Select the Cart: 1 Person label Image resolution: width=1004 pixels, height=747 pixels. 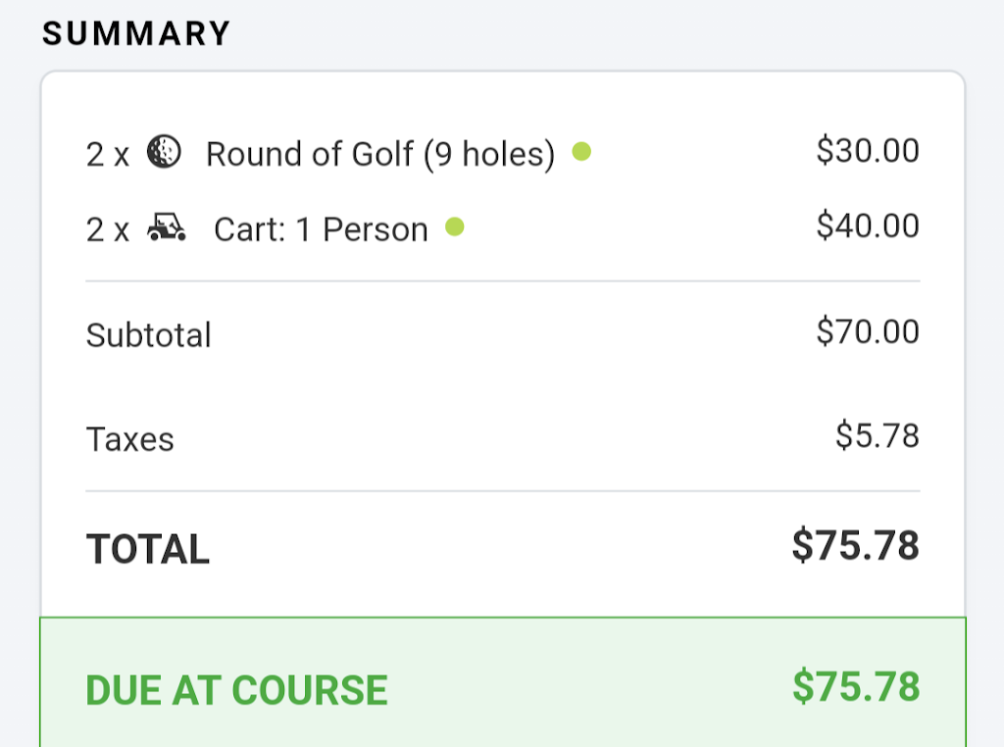click(321, 229)
